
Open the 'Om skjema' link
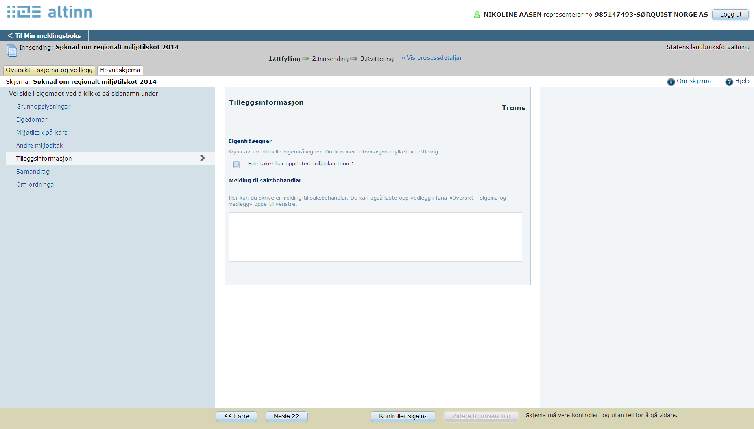point(693,81)
